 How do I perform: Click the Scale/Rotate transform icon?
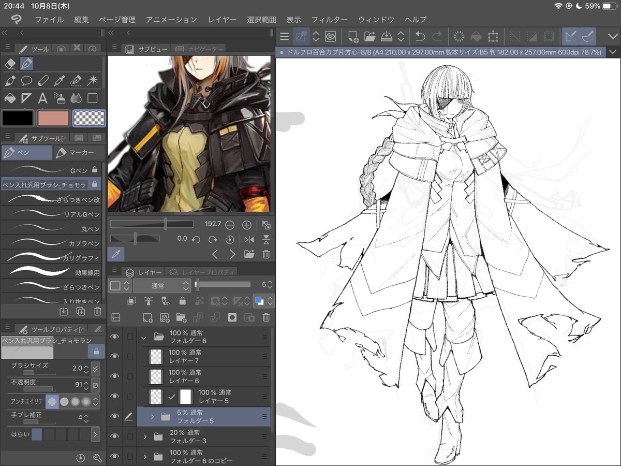click(x=493, y=36)
